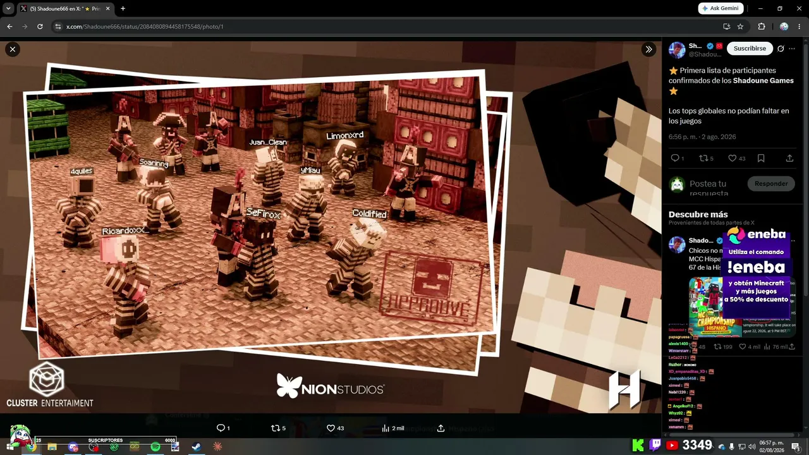Open the Grok icon next to Suscribirse
This screenshot has height=455, width=809.
(x=781, y=49)
